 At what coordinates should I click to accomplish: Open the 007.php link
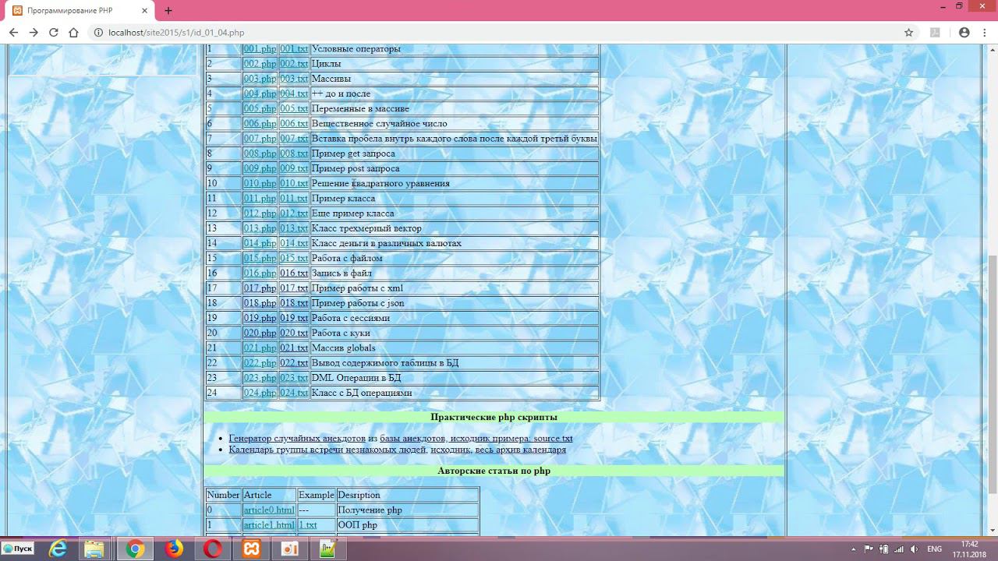point(260,139)
